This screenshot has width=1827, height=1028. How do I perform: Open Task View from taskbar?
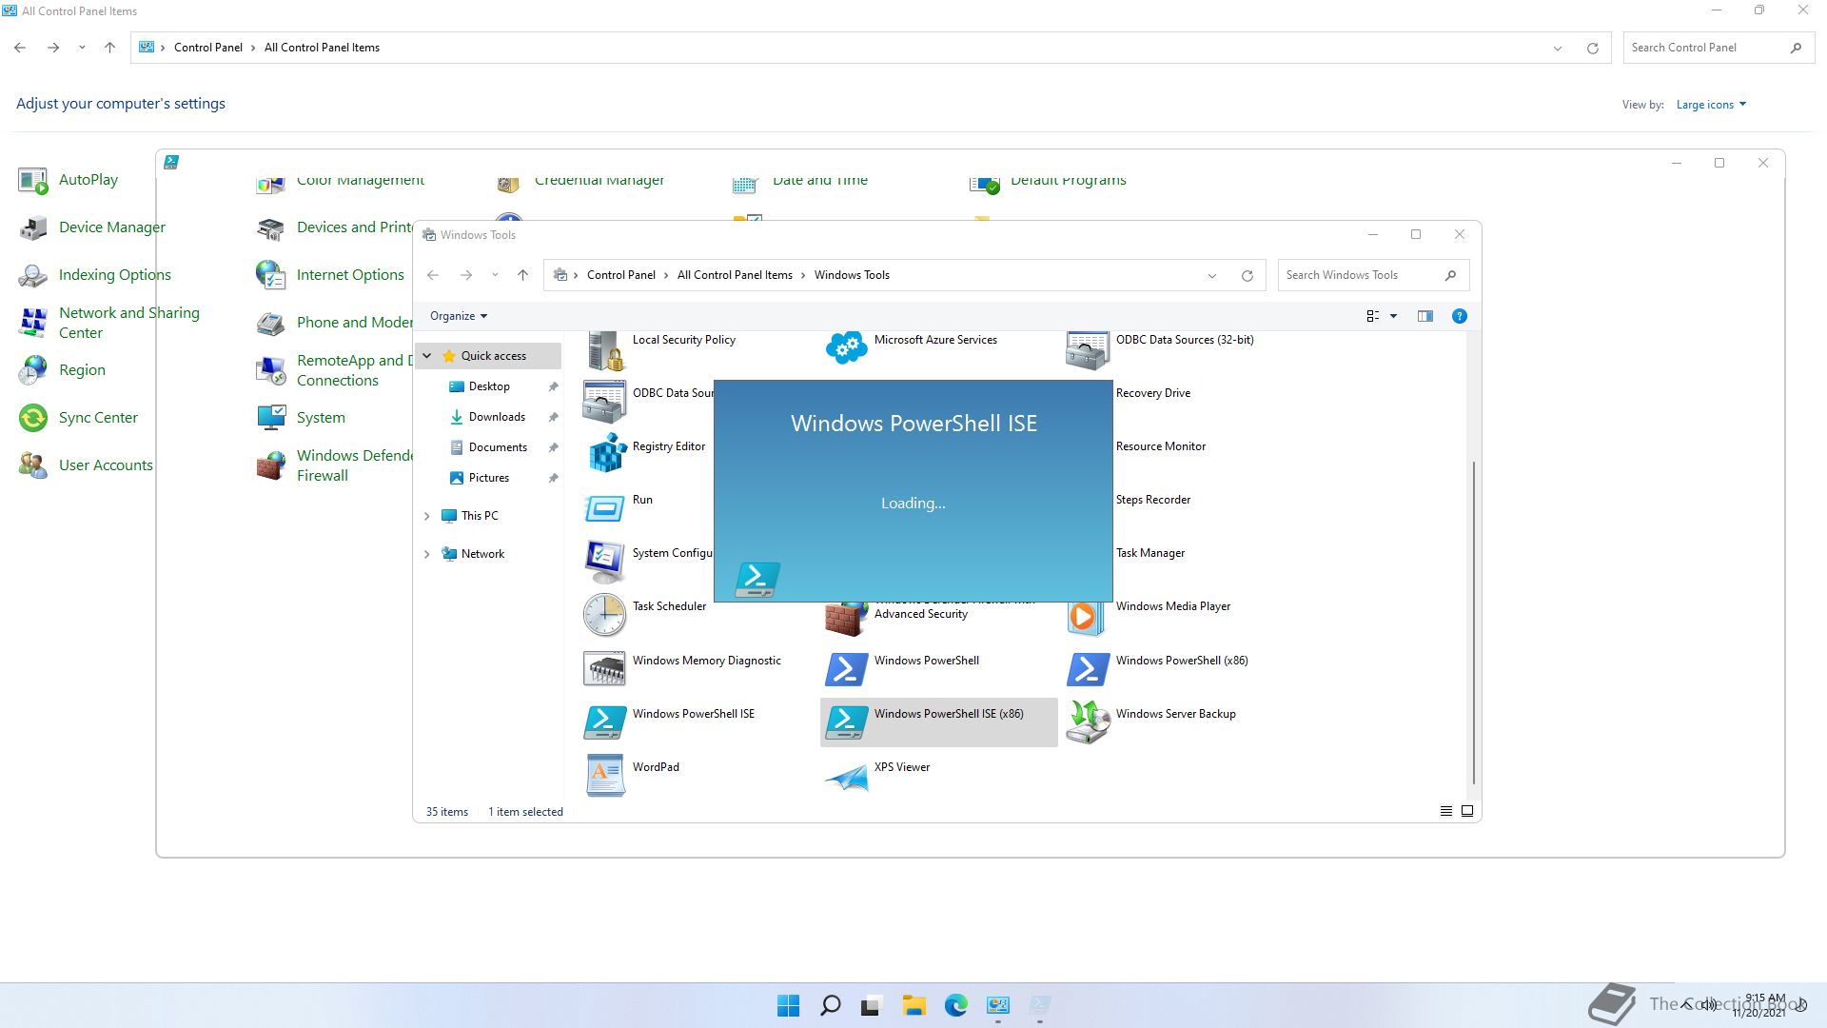(x=872, y=1005)
